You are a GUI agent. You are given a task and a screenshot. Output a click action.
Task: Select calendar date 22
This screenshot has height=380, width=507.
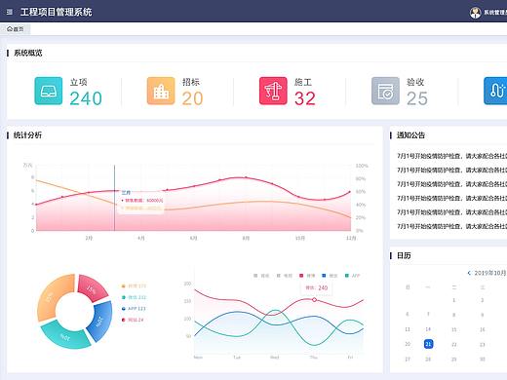pyautogui.click(x=454, y=344)
